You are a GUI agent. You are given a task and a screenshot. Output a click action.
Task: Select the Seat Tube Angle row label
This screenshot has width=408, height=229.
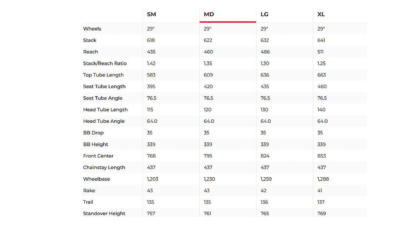click(103, 98)
